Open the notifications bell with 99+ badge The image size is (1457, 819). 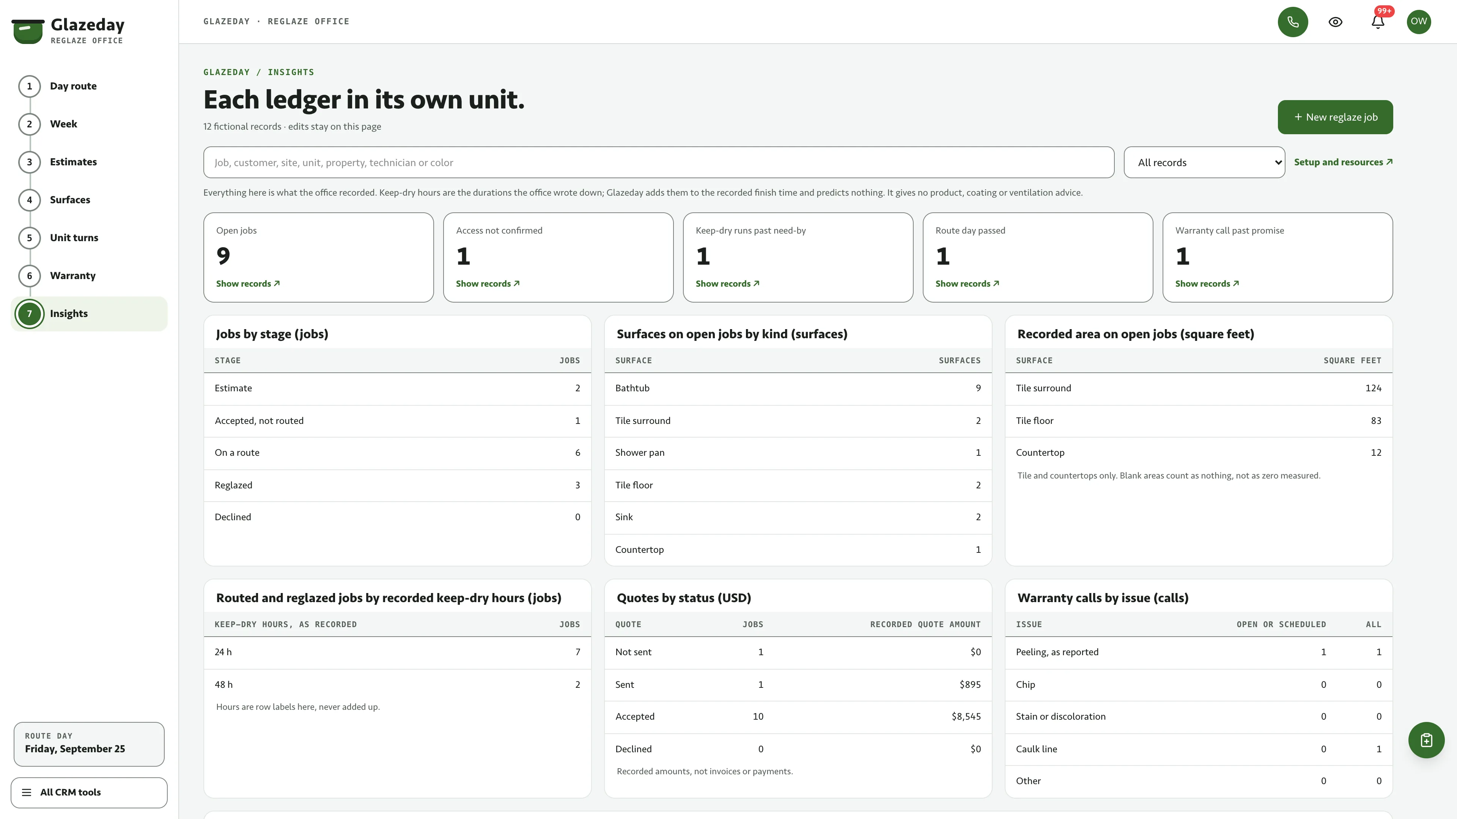point(1378,22)
